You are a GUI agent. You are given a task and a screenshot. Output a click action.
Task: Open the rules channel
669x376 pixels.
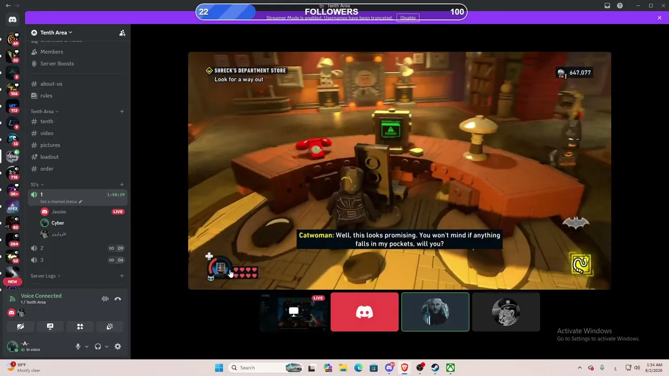pos(78,96)
